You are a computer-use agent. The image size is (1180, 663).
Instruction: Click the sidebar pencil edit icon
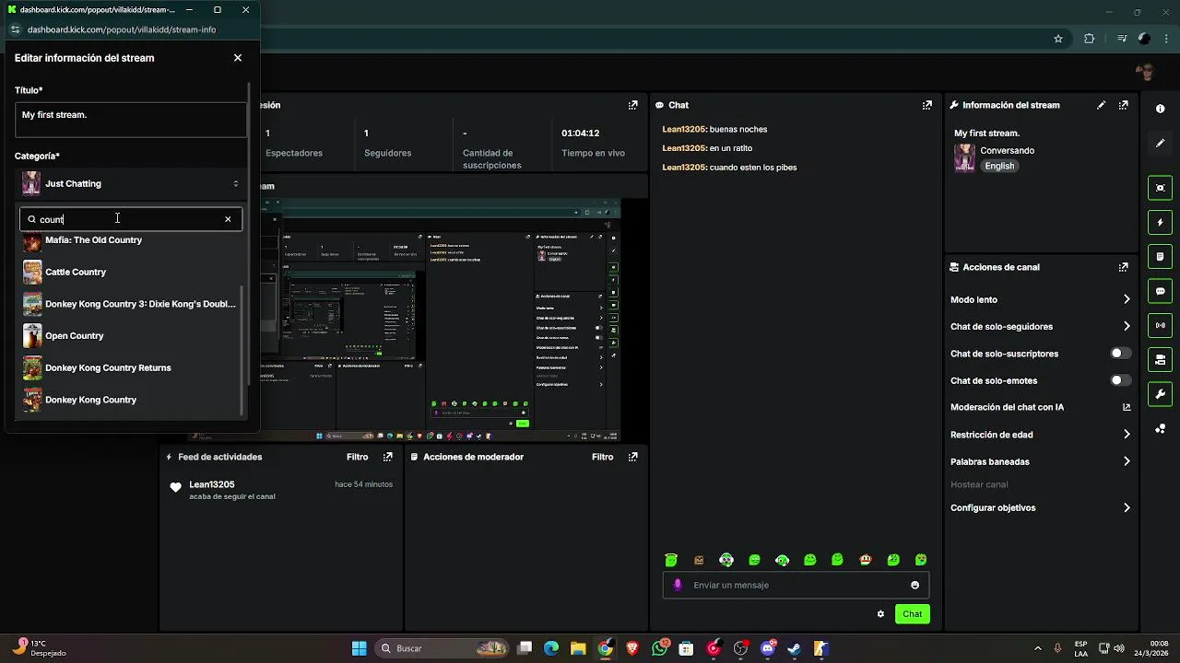[1160, 143]
